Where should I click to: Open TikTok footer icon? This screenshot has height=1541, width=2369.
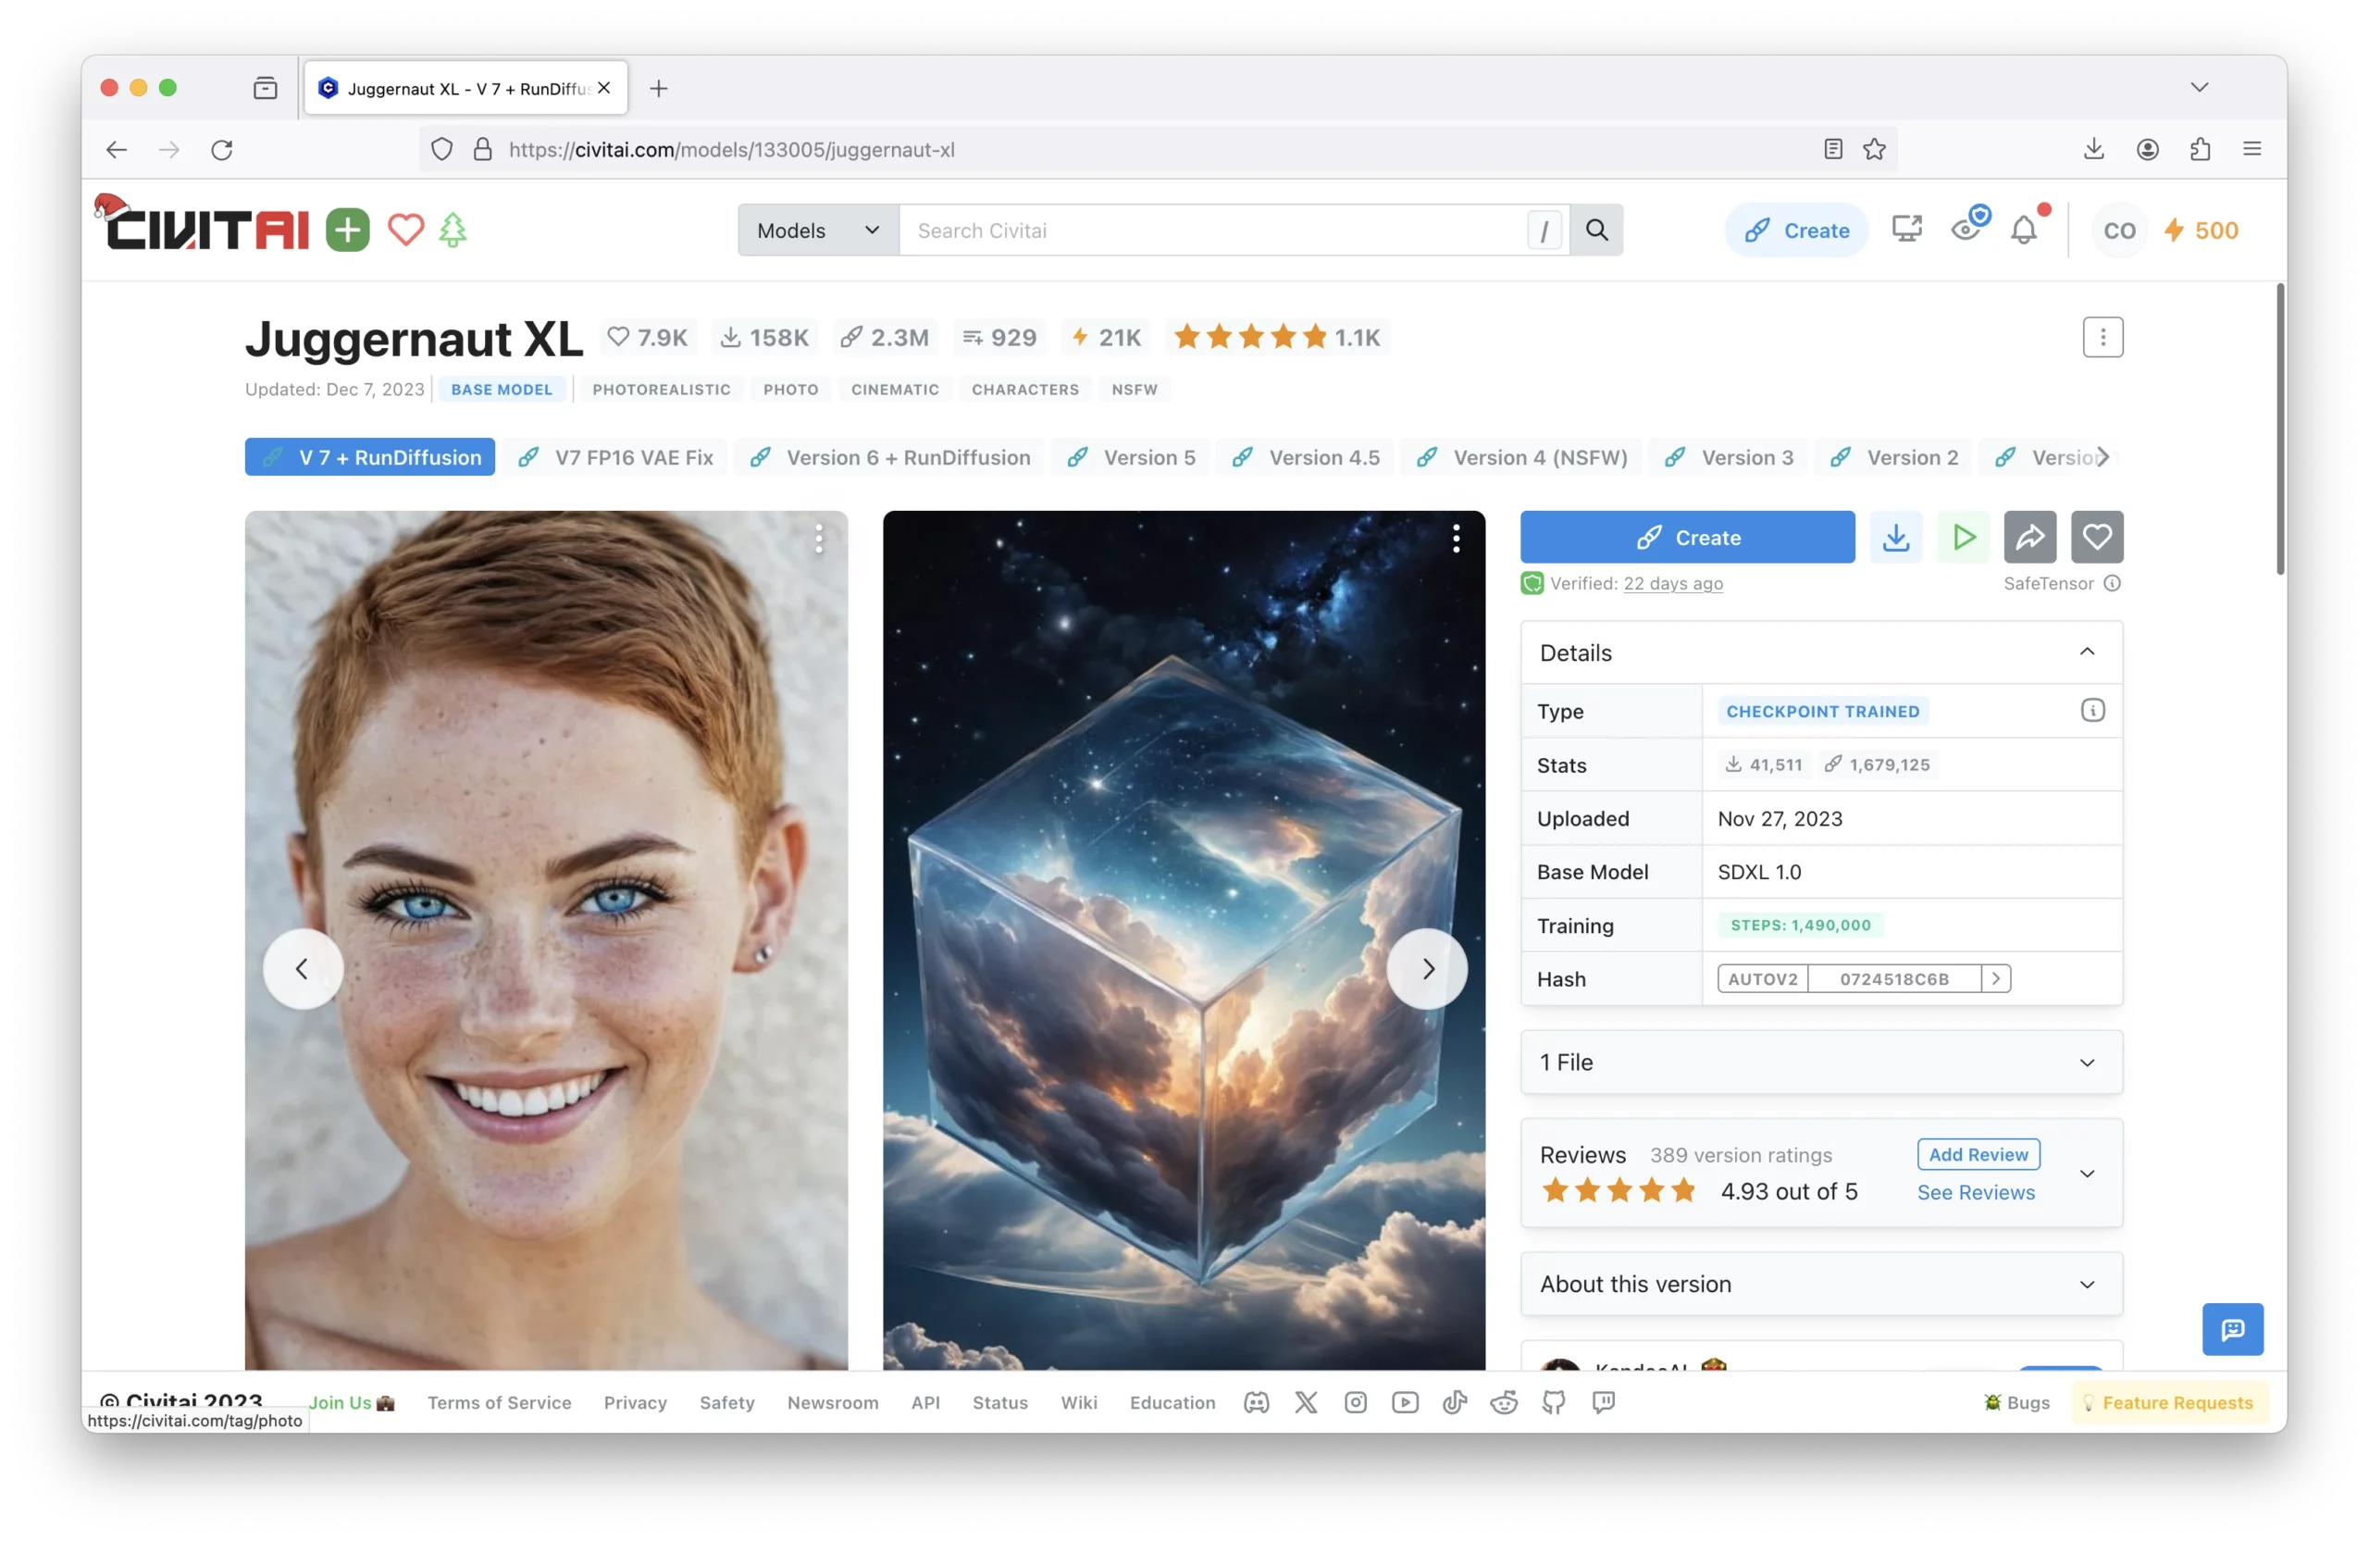pyautogui.click(x=1454, y=1402)
